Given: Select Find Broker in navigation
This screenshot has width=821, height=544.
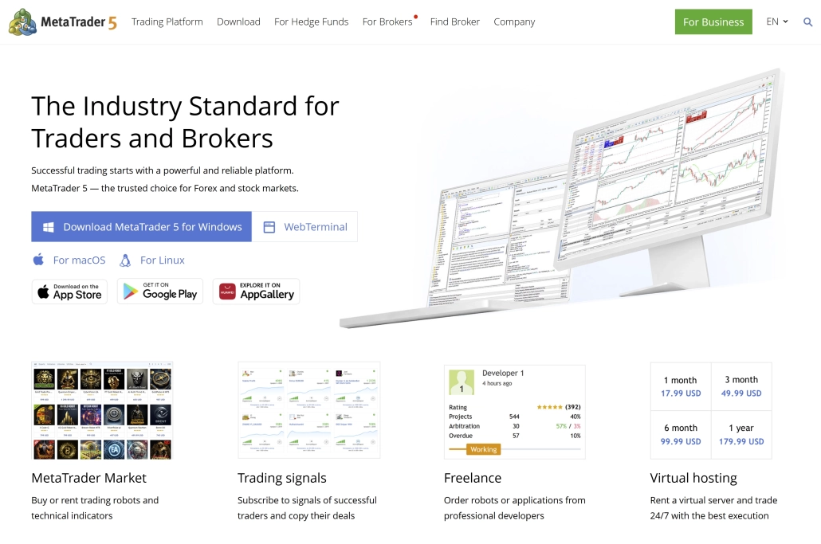Looking at the screenshot, I should [455, 22].
